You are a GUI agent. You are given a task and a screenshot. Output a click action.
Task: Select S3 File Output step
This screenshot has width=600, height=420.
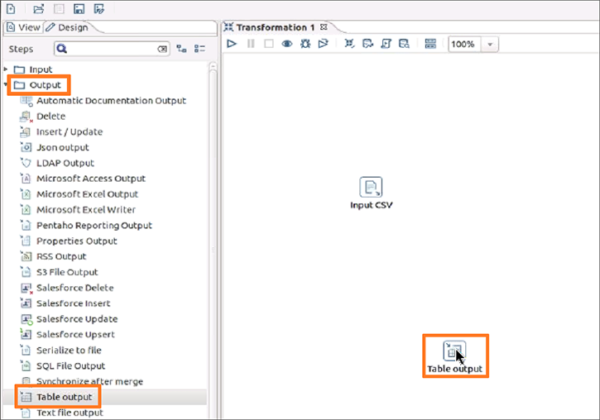[x=59, y=272]
